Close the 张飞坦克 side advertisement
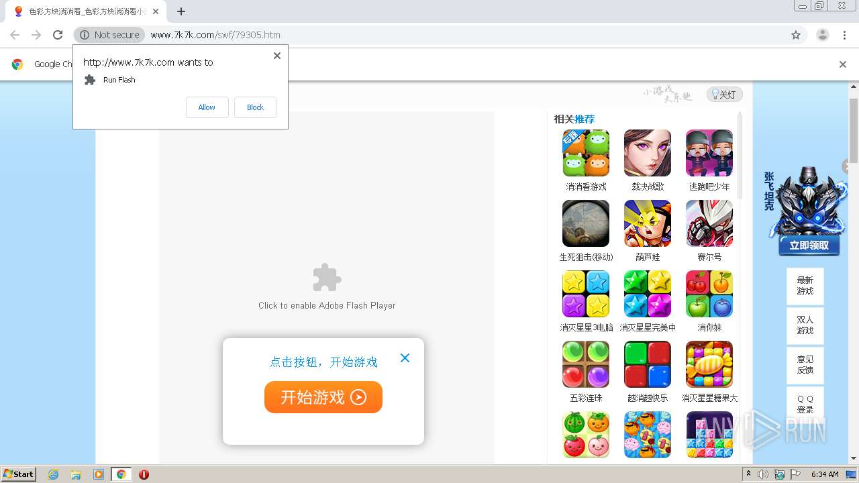Image resolution: width=859 pixels, height=483 pixels. point(847,166)
